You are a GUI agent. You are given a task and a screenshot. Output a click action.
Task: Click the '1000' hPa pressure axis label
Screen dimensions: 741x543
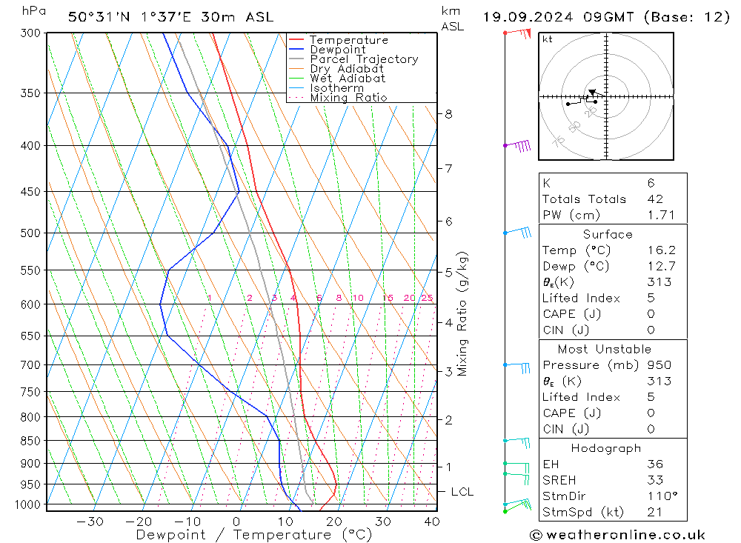point(27,504)
